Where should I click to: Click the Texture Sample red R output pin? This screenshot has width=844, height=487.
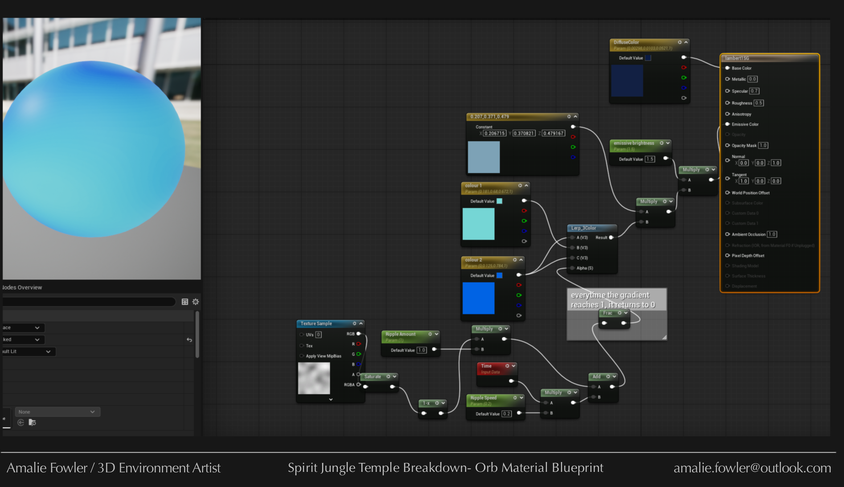coord(359,344)
